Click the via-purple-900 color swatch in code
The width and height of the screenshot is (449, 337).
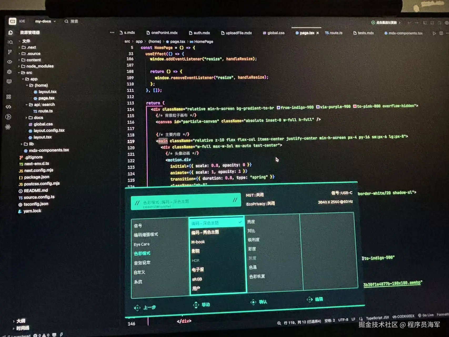[318, 107]
